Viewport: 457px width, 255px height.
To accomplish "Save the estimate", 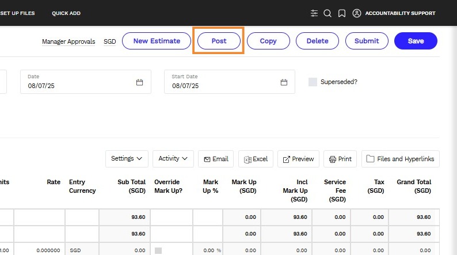I will pos(416,41).
